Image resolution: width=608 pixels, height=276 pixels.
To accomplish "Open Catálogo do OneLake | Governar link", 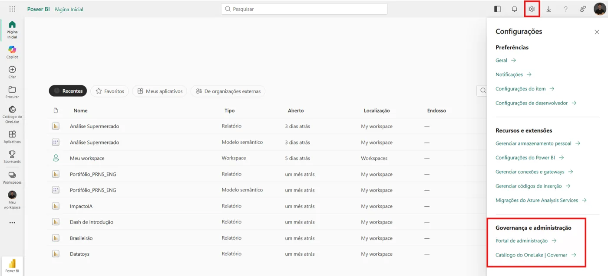I will tap(536, 255).
